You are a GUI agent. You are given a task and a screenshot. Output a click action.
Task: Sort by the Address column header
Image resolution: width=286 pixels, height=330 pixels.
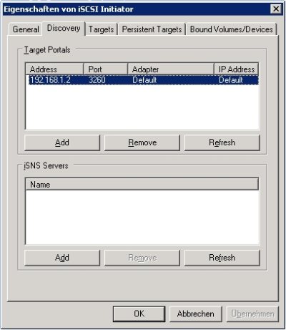[54, 69]
